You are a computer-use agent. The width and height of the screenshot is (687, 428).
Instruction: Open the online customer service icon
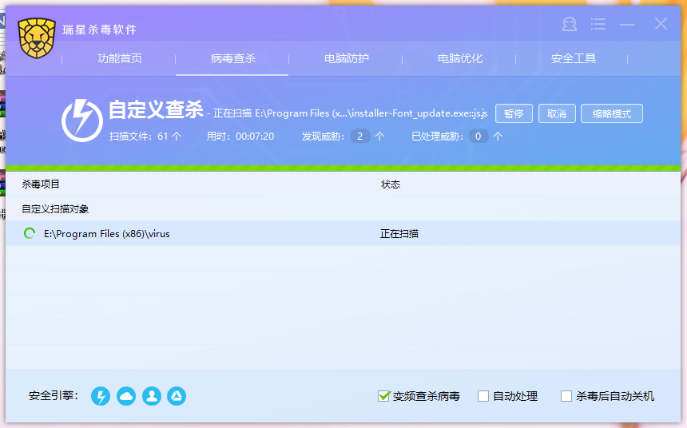point(570,24)
